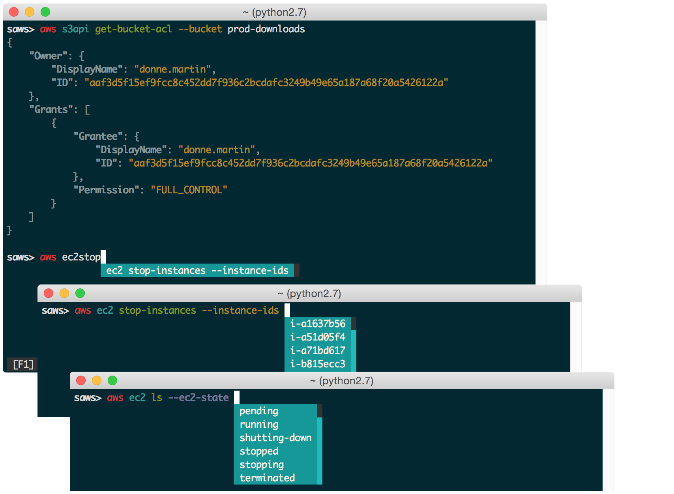Click the "Grants" key in JSON output
Screen dimensions: 674x494
click(x=51, y=110)
